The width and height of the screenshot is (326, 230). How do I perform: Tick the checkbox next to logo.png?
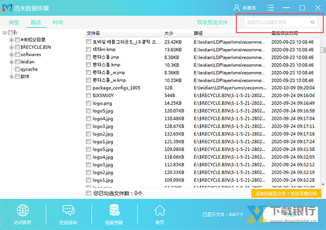[x=88, y=103]
